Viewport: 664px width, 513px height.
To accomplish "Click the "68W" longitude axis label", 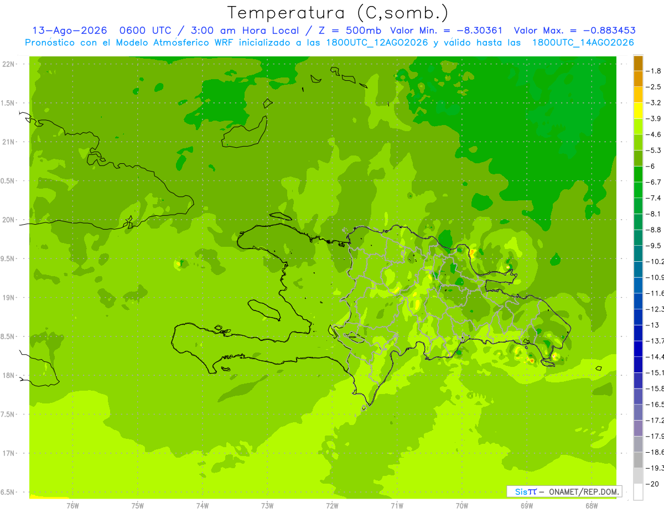I will point(592,506).
